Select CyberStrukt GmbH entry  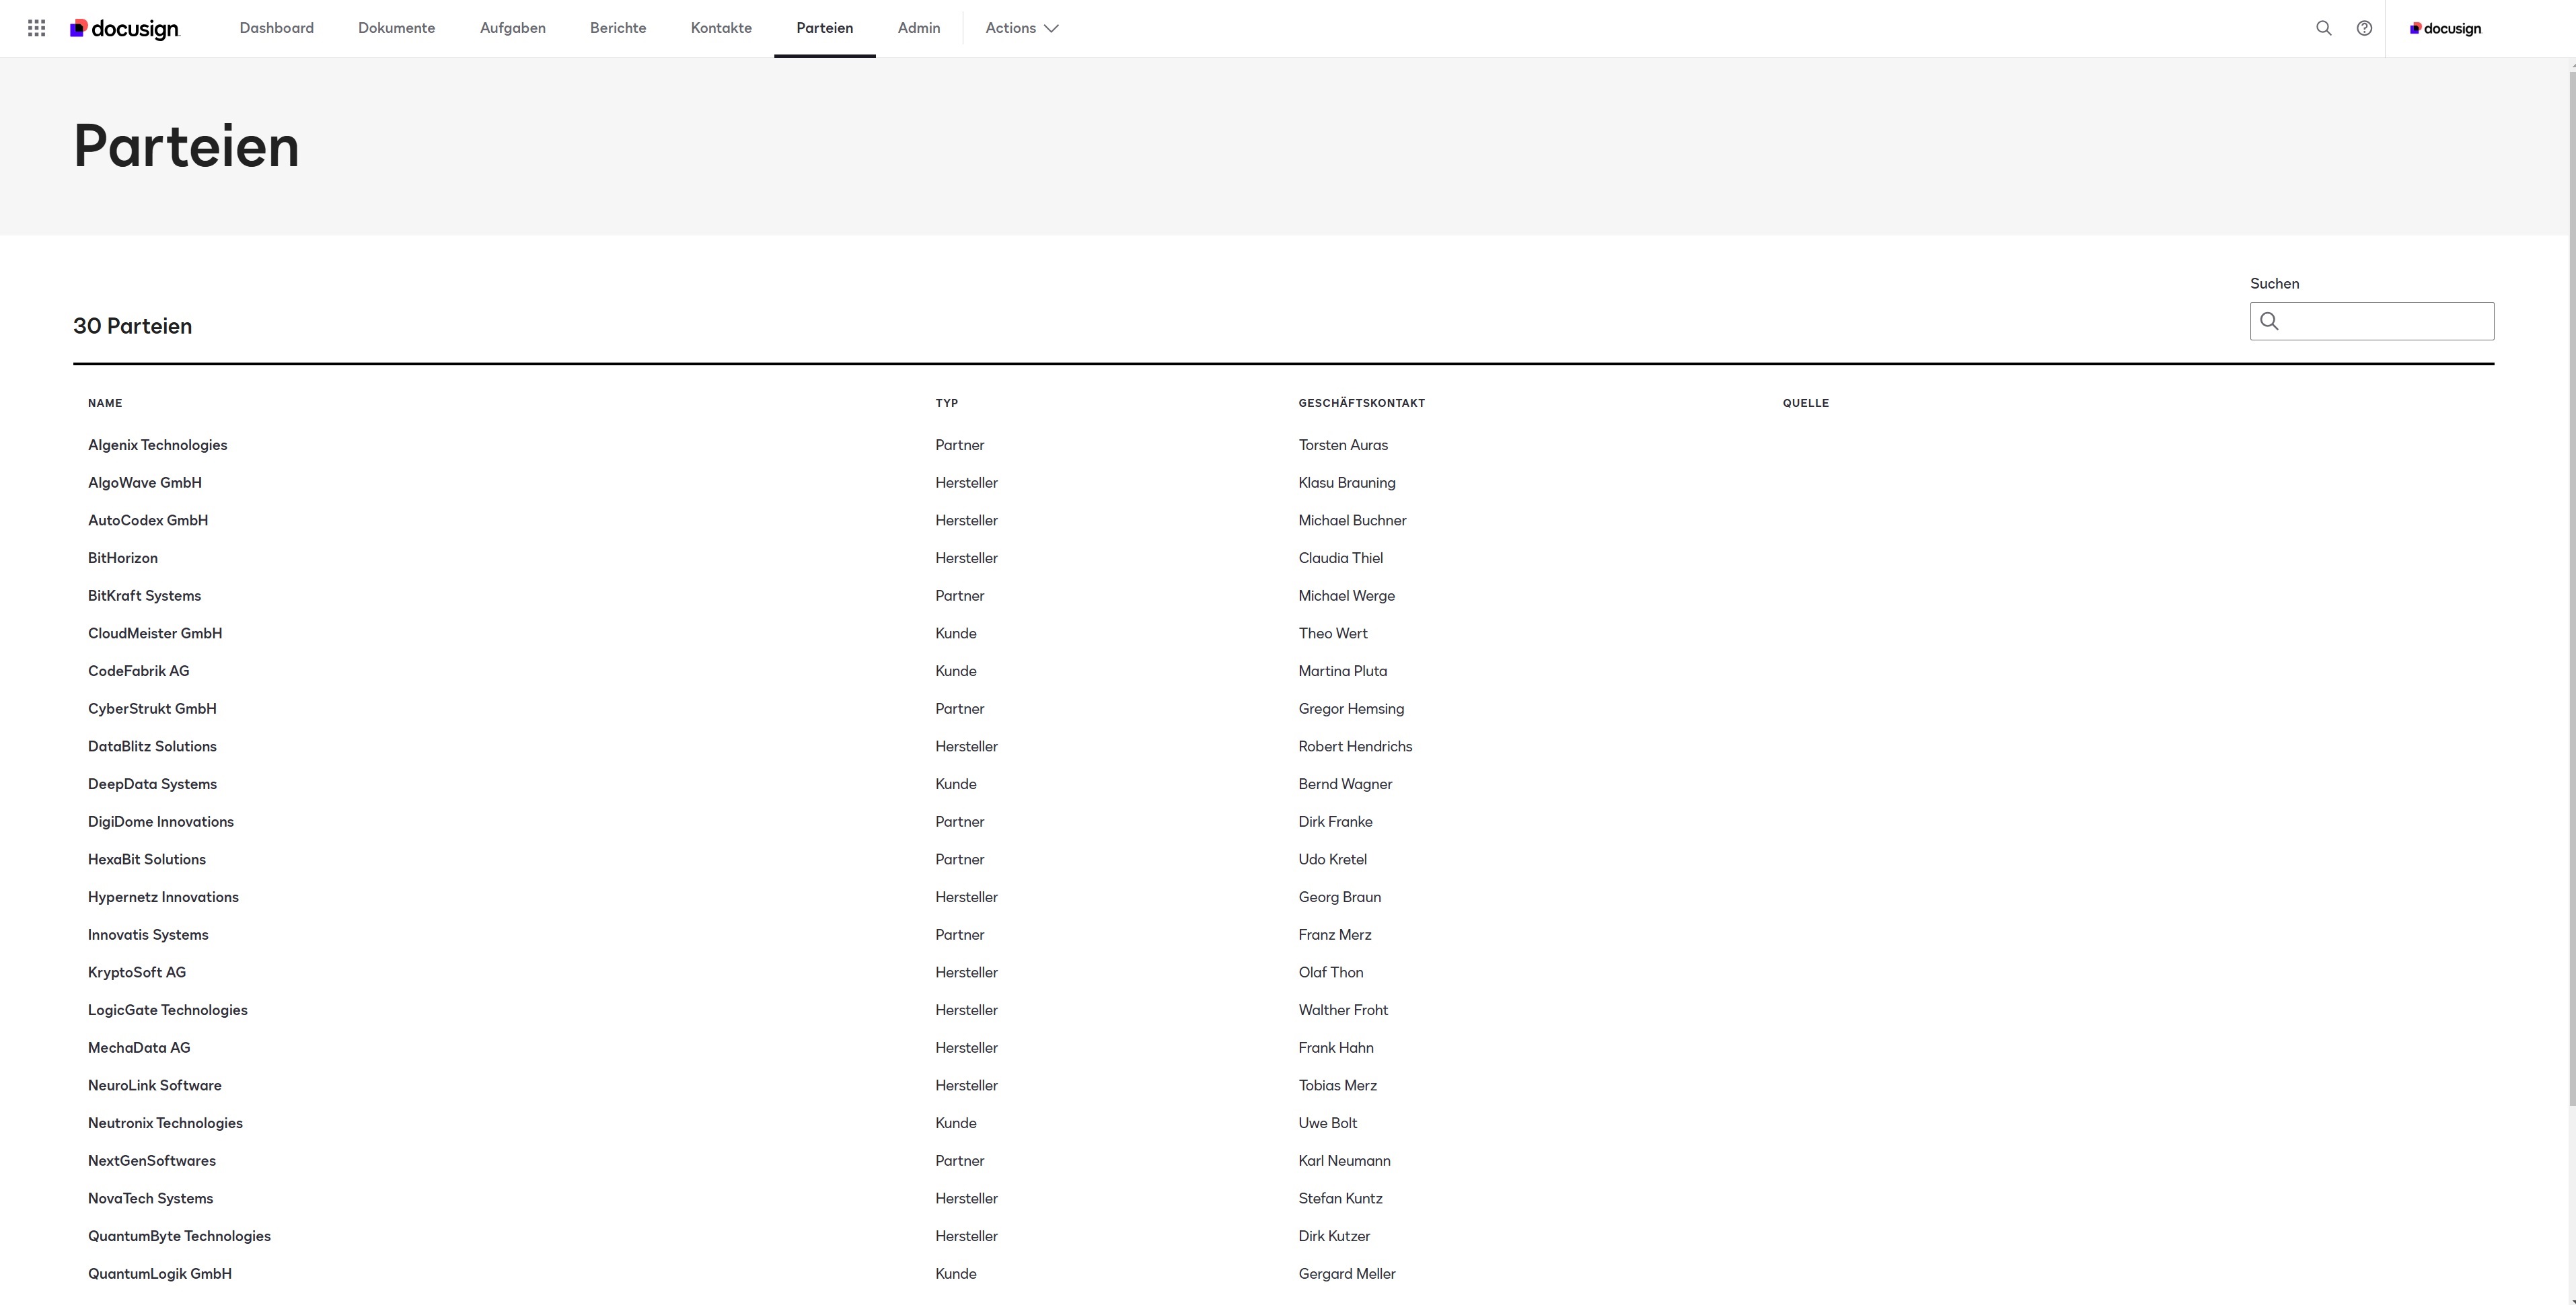(152, 709)
